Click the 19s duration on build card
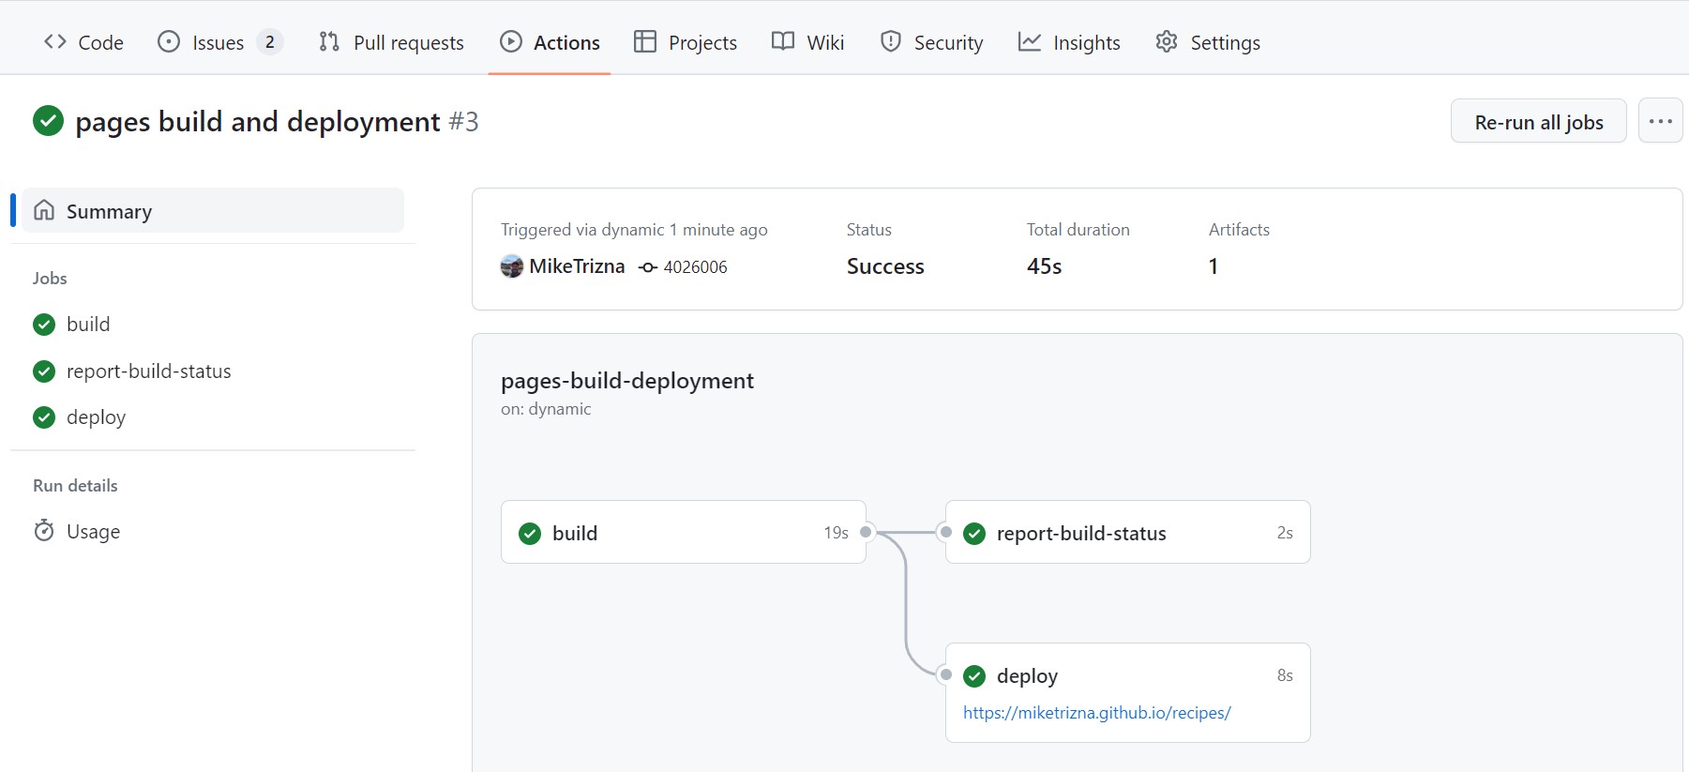This screenshot has width=1689, height=772. (836, 533)
